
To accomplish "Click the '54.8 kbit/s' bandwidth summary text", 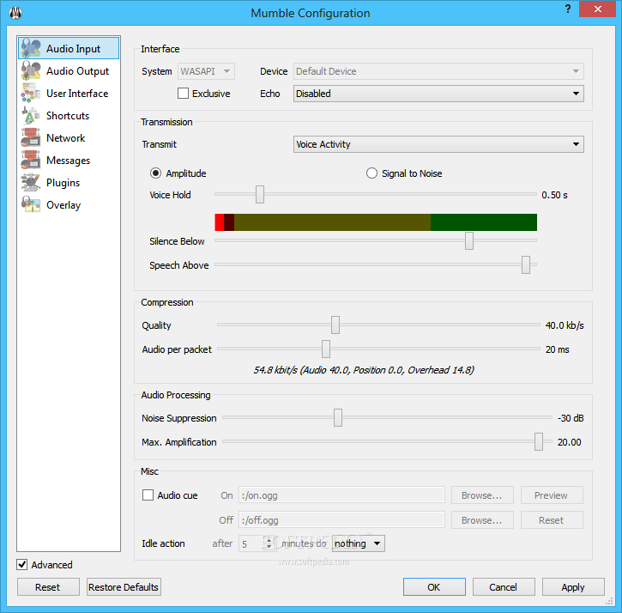I will coord(364,370).
